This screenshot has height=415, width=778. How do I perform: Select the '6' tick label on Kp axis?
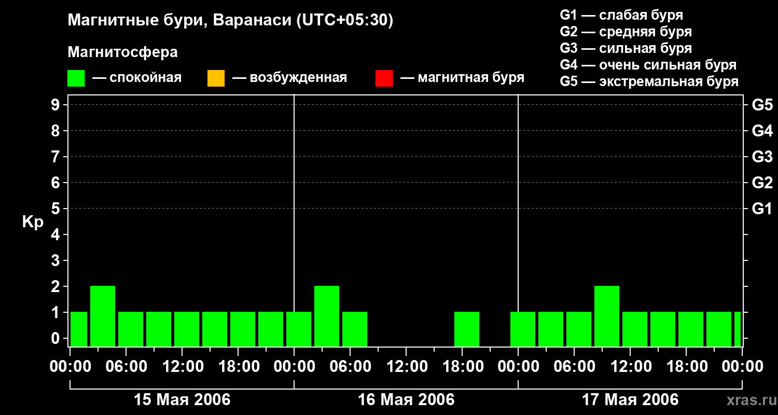pos(57,183)
